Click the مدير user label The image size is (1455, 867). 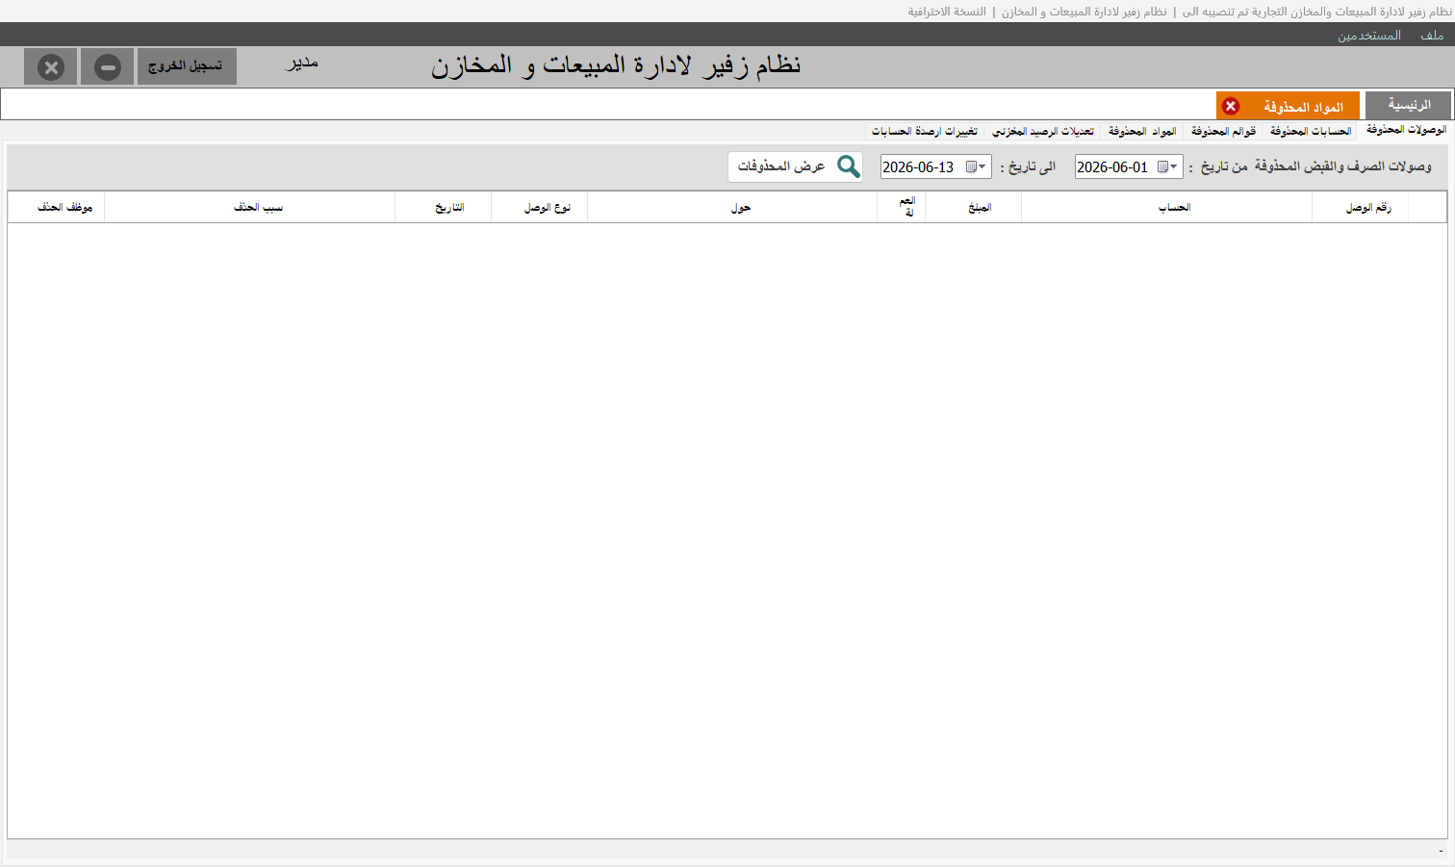[x=302, y=64]
